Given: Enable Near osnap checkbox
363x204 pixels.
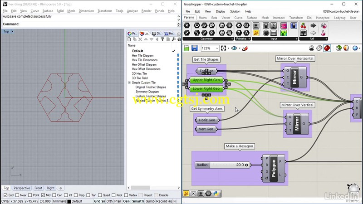Looking at the screenshot, I should (17, 195).
